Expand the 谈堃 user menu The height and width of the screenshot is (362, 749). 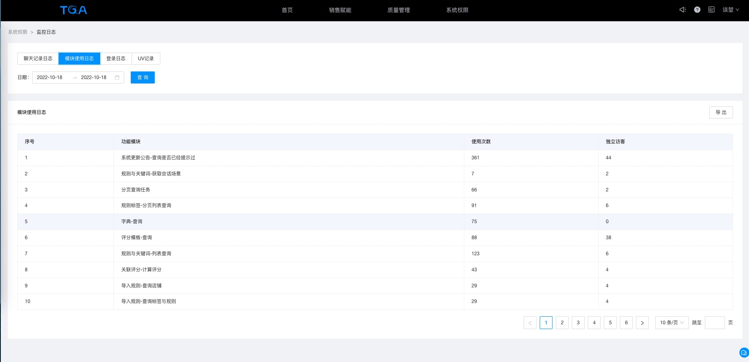point(731,10)
